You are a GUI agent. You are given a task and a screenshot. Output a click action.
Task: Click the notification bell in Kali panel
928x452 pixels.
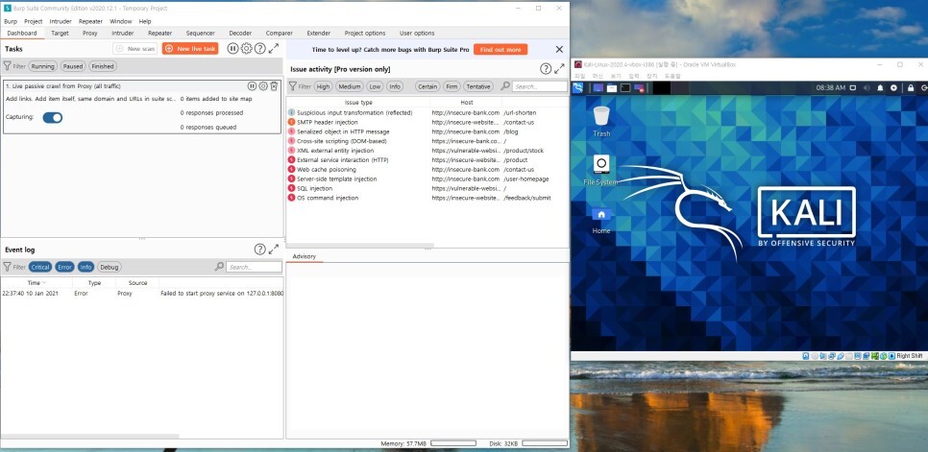pyautogui.click(x=880, y=87)
